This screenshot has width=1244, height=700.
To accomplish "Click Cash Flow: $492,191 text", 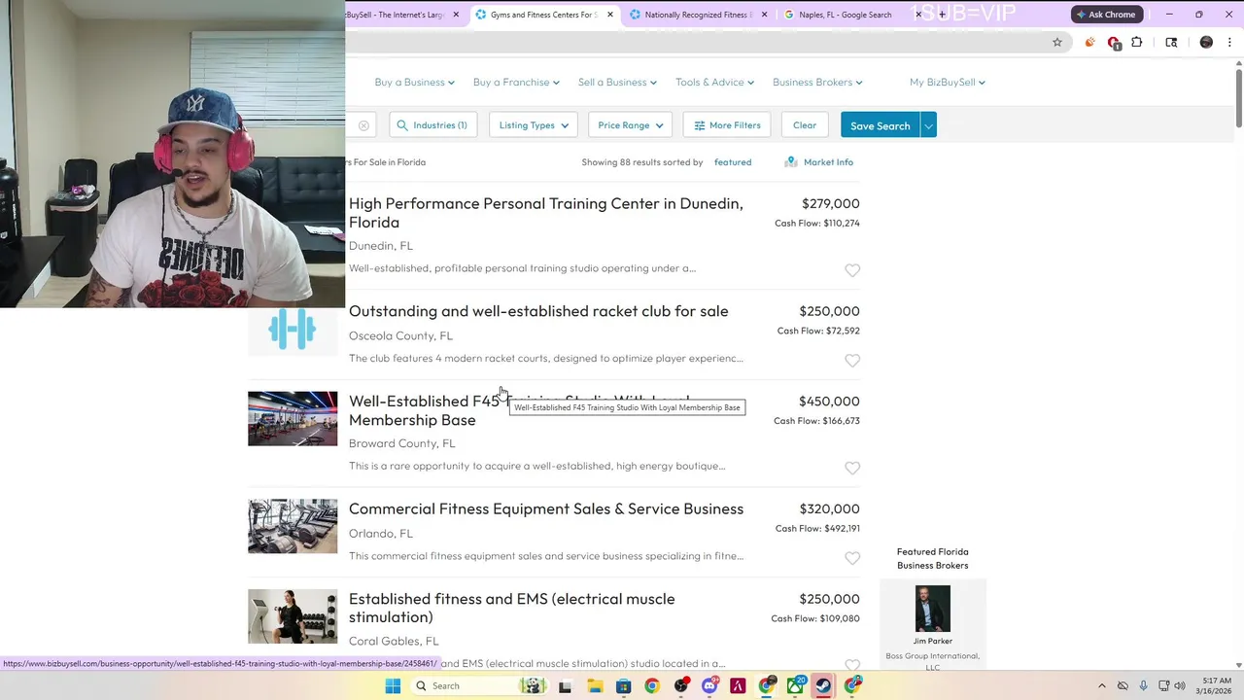I will pos(817,529).
